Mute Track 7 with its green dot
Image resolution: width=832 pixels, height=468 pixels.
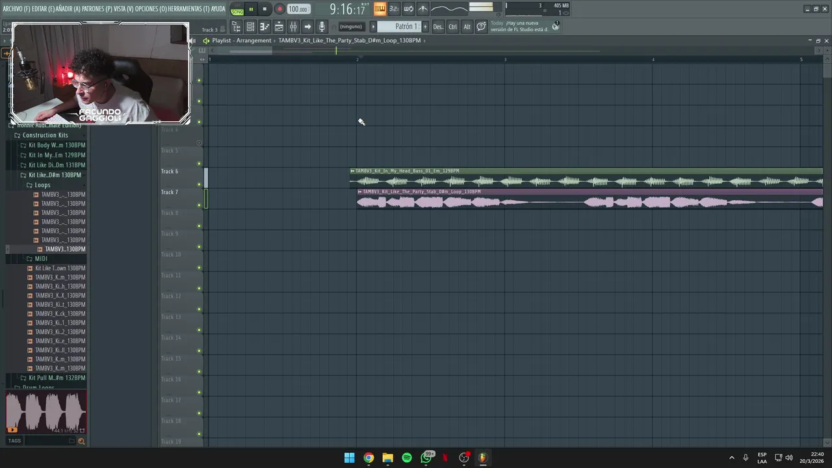click(x=199, y=205)
